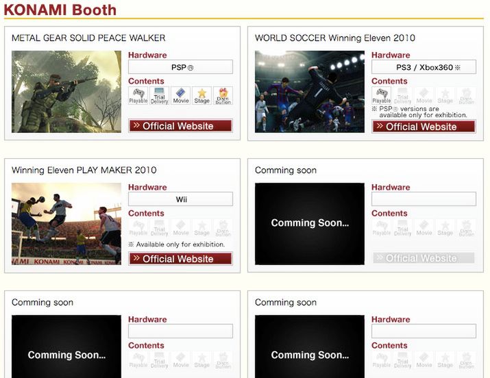
Task: Click greyed Playable icon for Play Maker 2010
Action: [138, 228]
